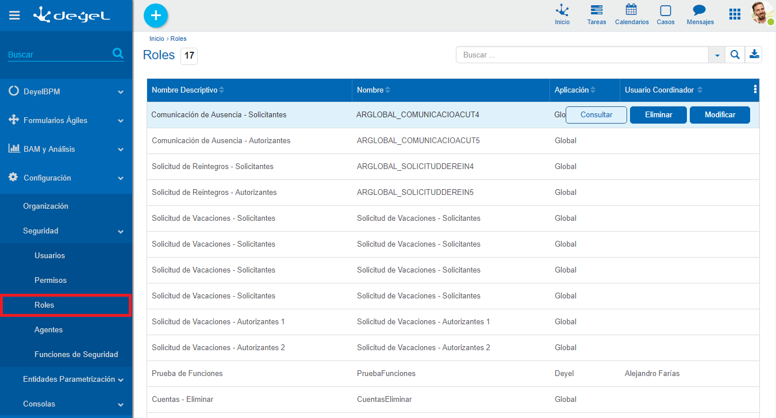
Task: Click the roles search magnifier button
Action: click(735, 55)
